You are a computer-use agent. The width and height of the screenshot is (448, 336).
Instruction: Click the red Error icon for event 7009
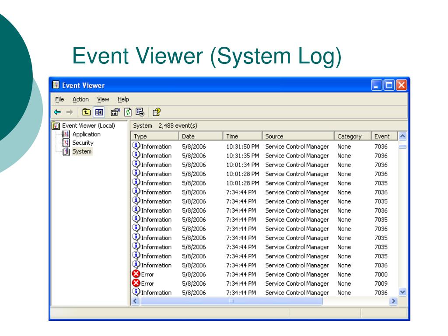(136, 283)
